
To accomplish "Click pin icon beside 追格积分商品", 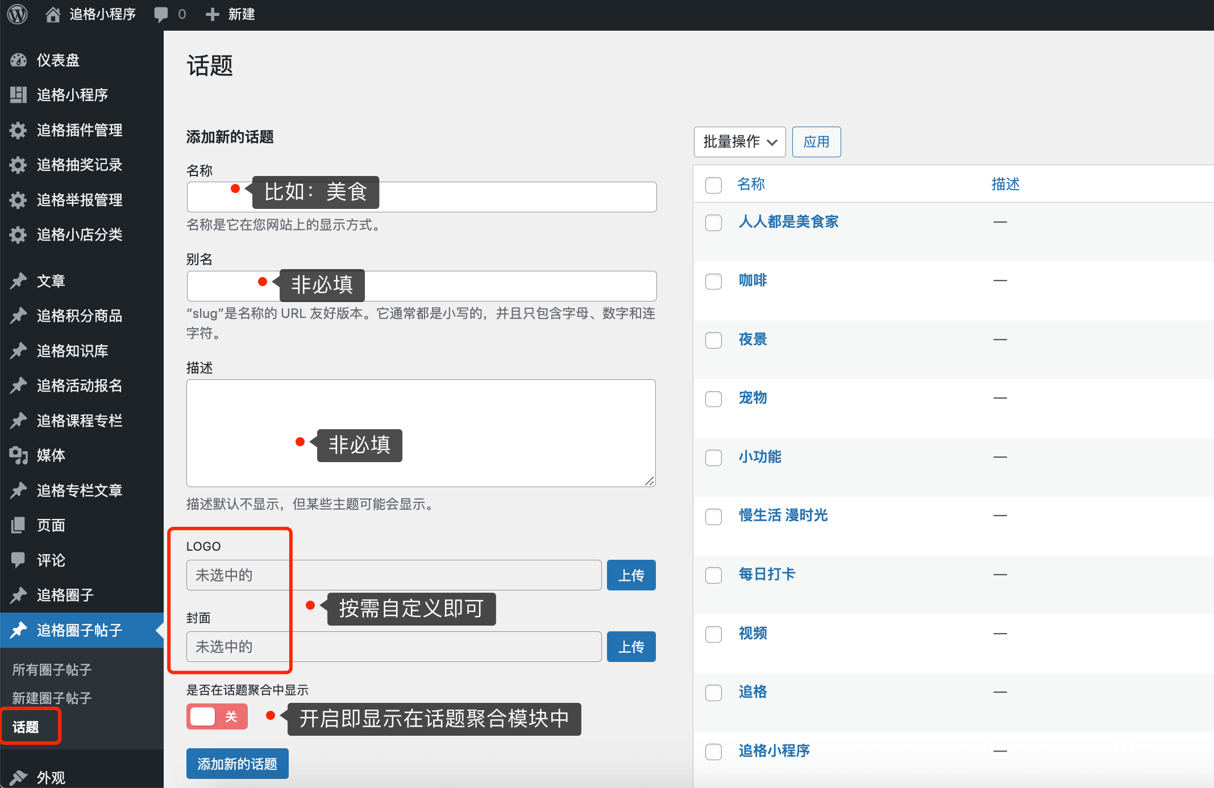I will click(x=18, y=316).
